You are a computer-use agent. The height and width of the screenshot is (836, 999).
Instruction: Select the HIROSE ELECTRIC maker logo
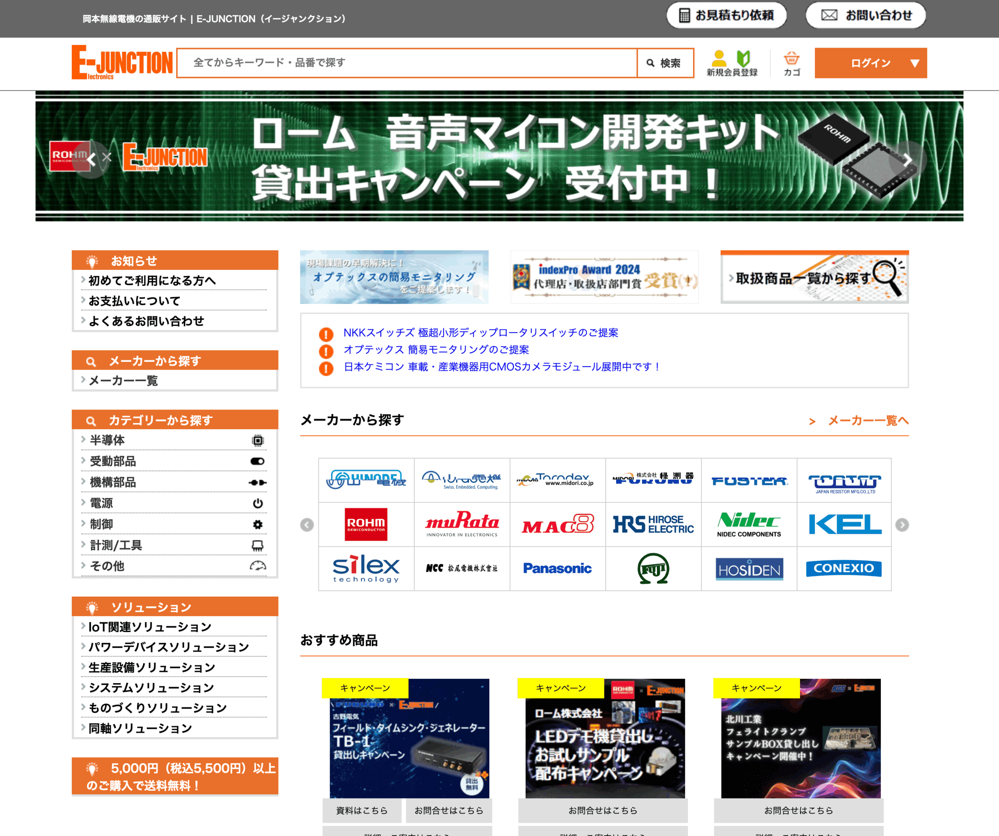[653, 524]
